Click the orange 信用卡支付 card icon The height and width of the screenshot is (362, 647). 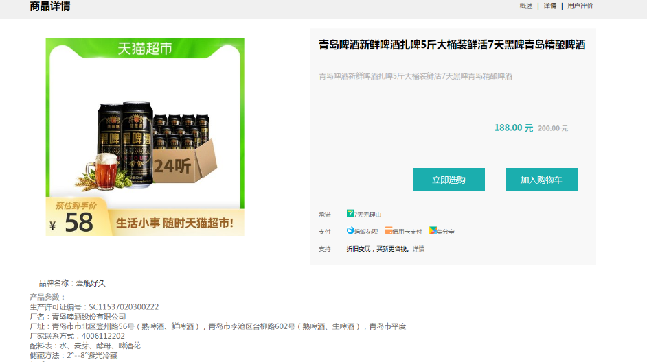[x=389, y=230]
